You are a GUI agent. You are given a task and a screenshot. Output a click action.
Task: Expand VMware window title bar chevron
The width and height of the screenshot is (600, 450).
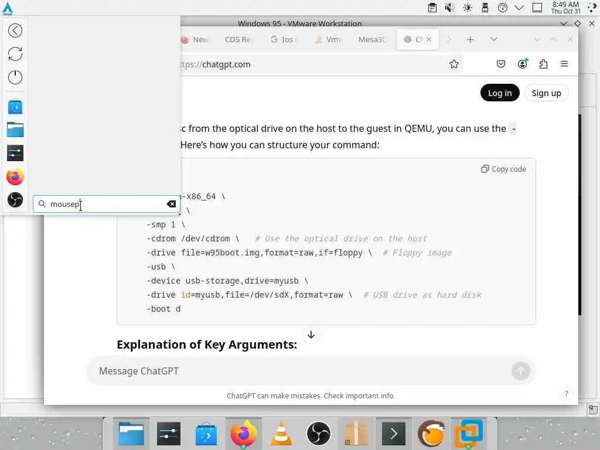tap(563, 23)
